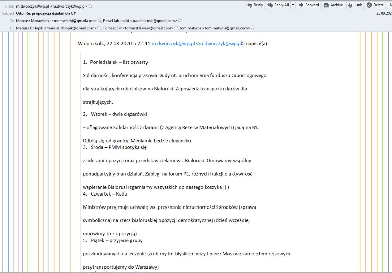Click star beside Tomasz Fill address
Viewport: 392px width, 273px height.
click(176, 28)
